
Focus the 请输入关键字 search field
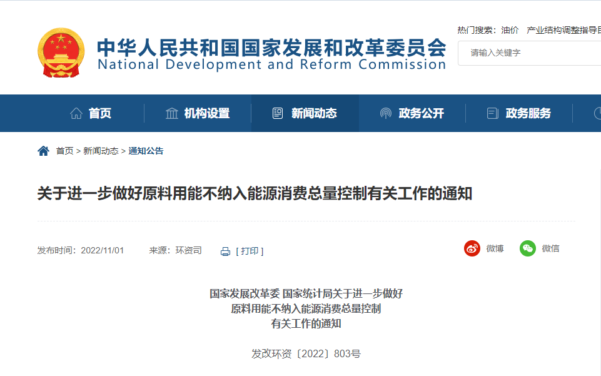click(x=529, y=53)
